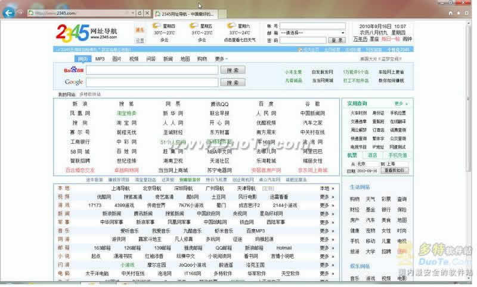477x287 pixels.
Task: Click the browser Back arrow button
Action: pyautogui.click(x=8, y=13)
